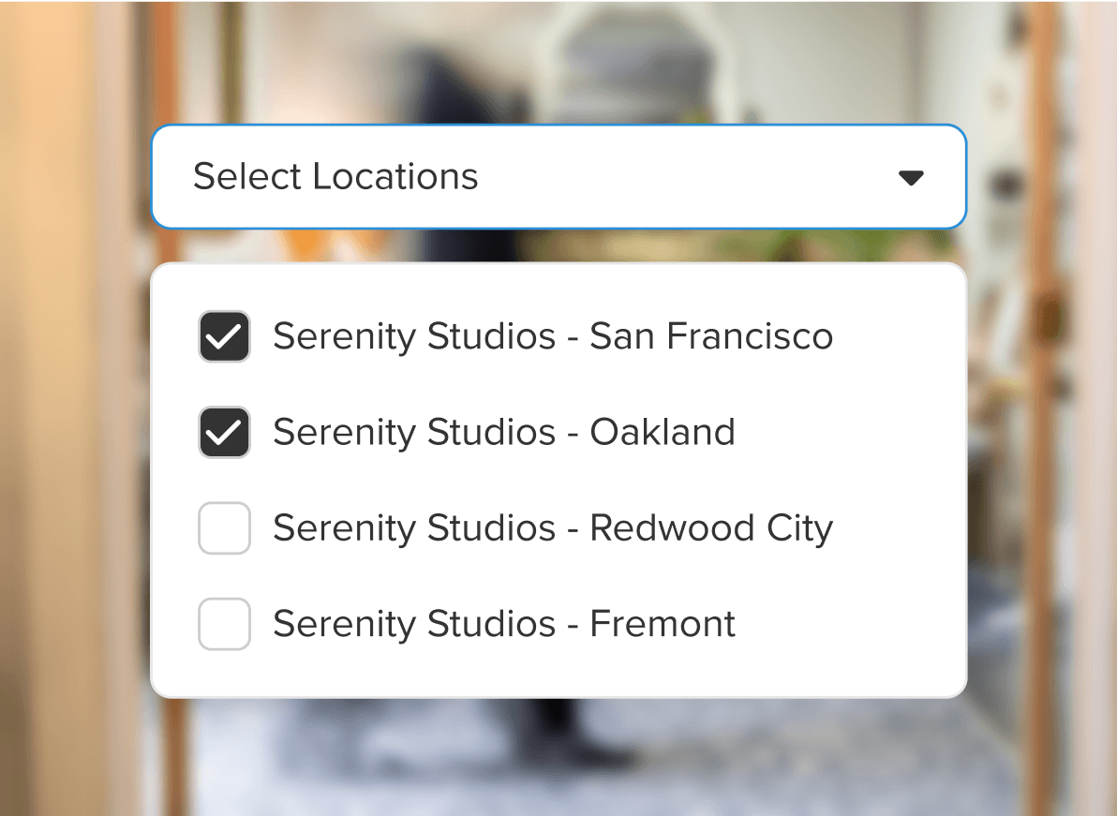Click blank space right of the Oakland option
Viewport: 1117px width, 816px height.
(843, 432)
